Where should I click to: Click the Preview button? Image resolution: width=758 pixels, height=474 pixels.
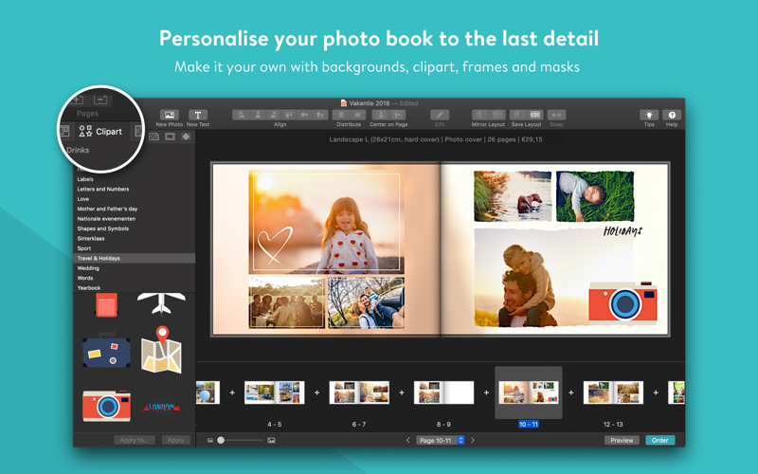pos(622,440)
